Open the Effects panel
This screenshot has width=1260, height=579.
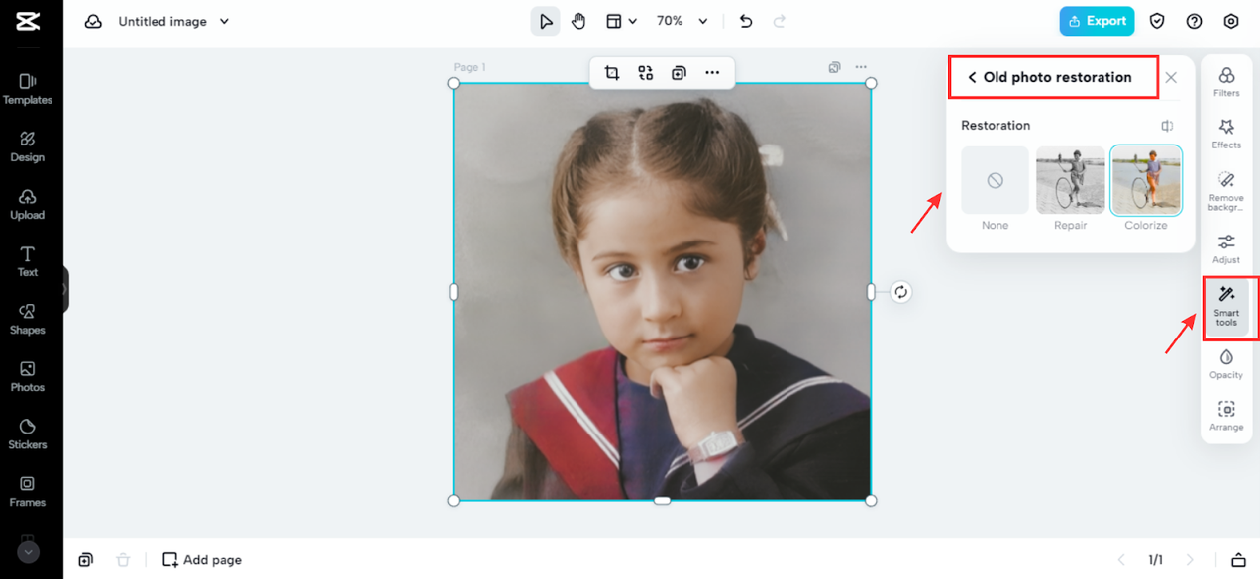[1226, 134]
